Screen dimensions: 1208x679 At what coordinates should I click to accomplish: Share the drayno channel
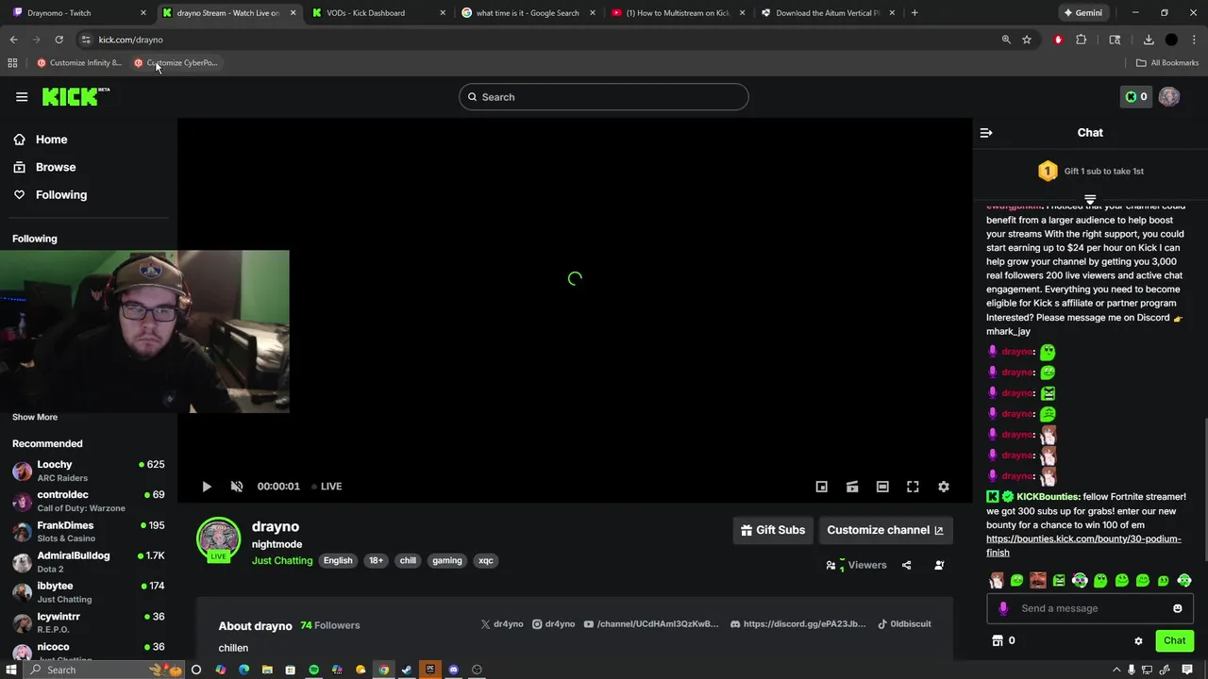click(x=907, y=566)
